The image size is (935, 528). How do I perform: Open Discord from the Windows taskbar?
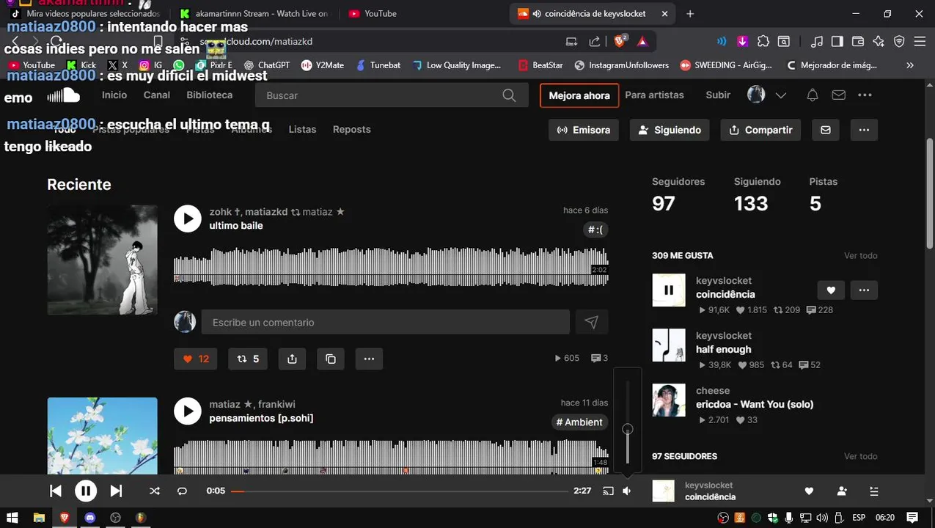(89, 518)
